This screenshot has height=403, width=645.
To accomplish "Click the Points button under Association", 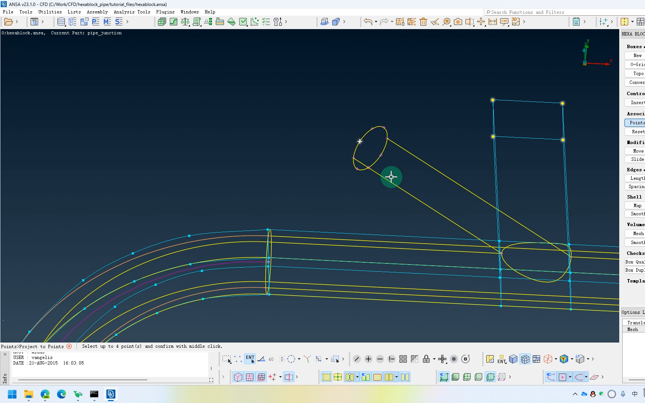I will pos(635,123).
